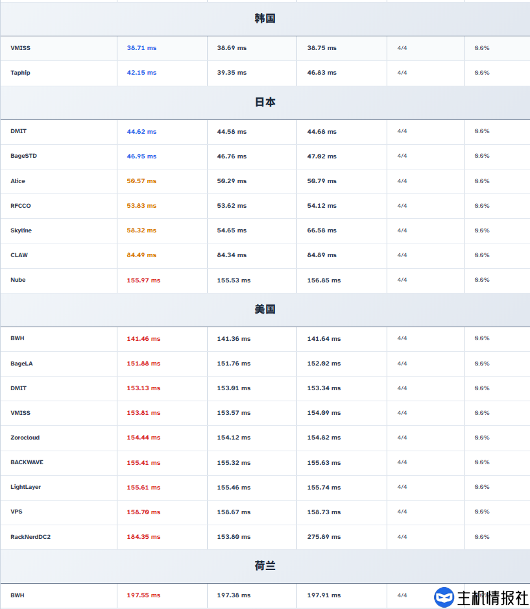
Task: Click the 275.89 ms maximum latency value
Action: [324, 537]
